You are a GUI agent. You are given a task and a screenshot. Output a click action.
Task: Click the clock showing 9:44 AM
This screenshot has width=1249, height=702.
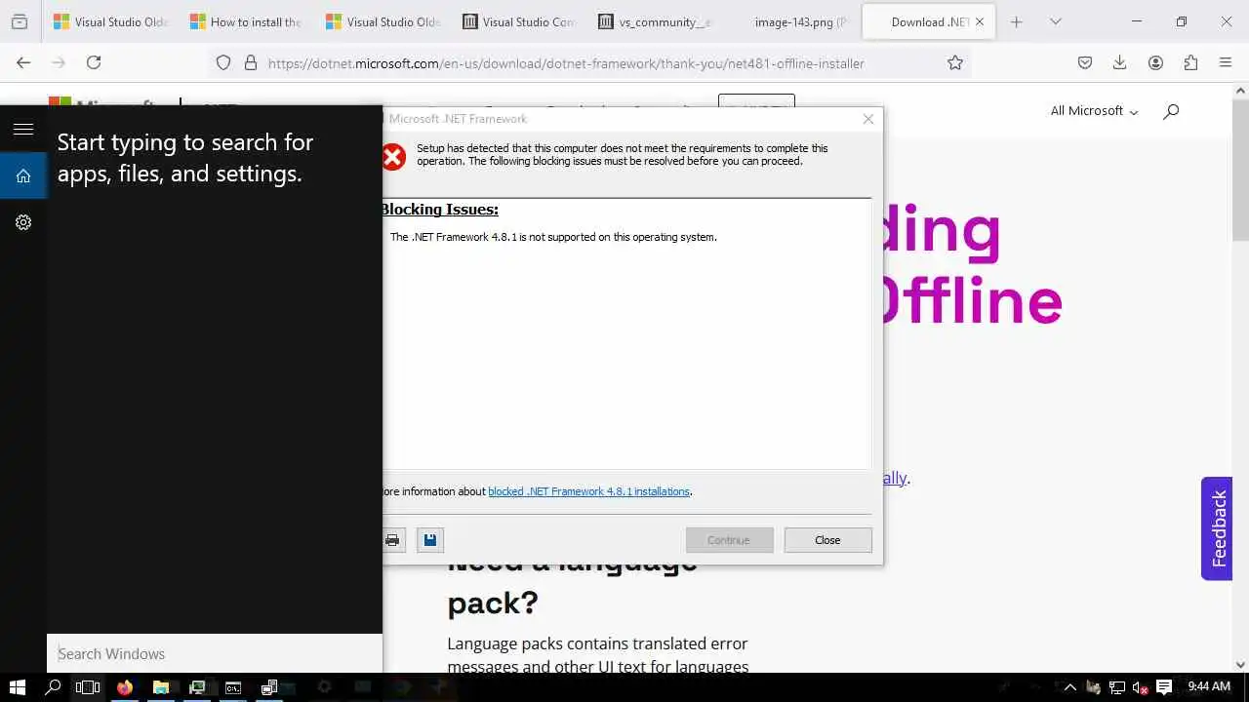[1209, 687]
